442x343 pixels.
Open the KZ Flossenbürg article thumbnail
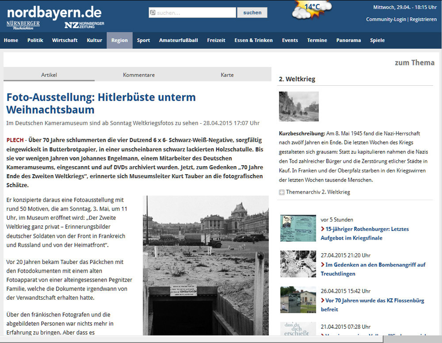(x=298, y=300)
